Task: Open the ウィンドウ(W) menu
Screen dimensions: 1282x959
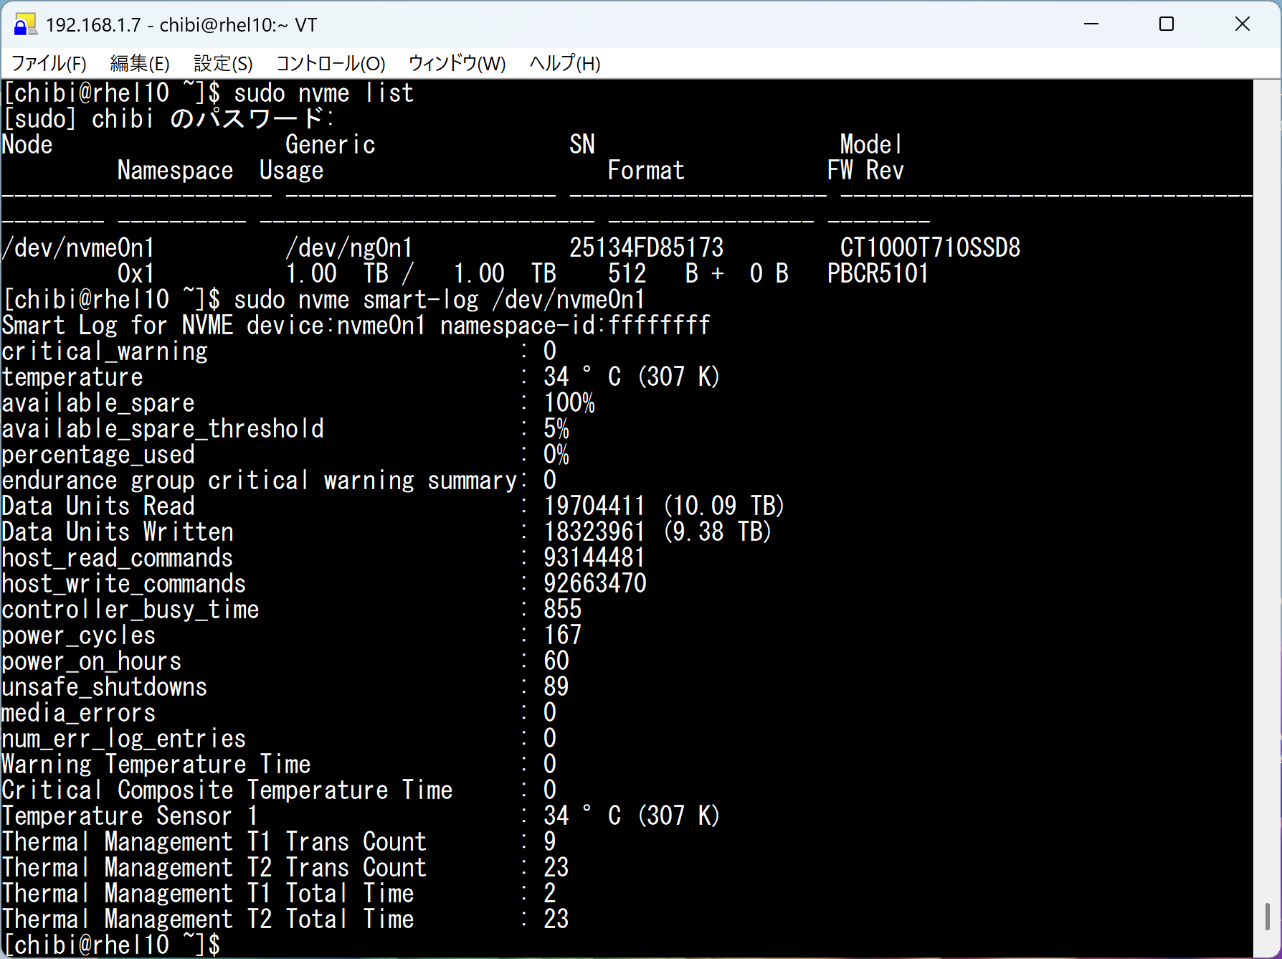Action: click(457, 64)
